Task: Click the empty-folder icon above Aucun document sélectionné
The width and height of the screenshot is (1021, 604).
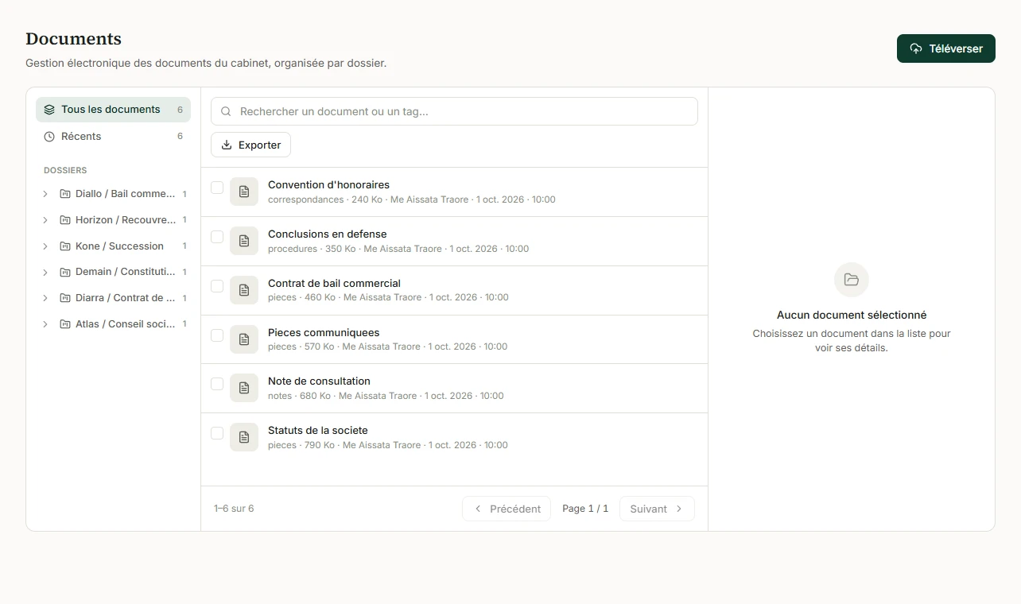Action: coord(852,280)
